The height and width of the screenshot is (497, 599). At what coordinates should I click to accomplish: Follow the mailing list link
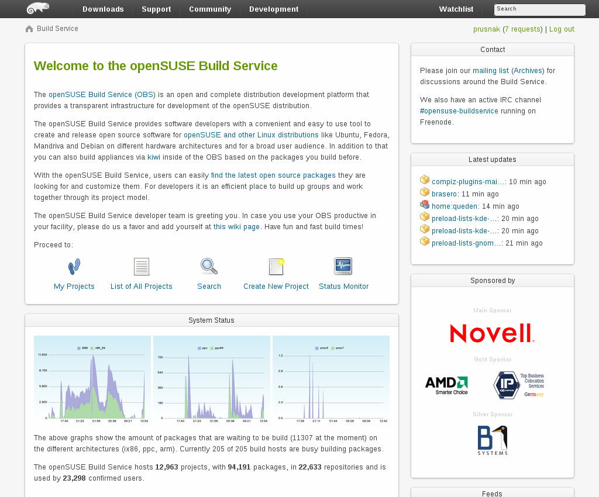pos(491,71)
